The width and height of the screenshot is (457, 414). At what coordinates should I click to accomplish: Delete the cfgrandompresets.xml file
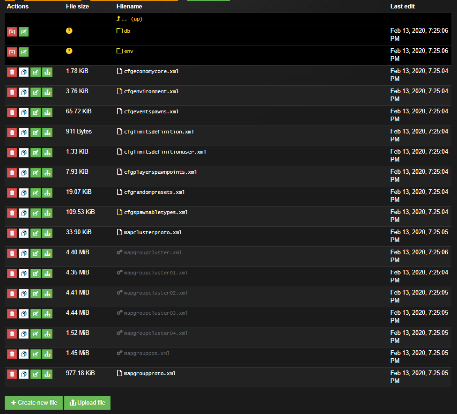pos(12,193)
